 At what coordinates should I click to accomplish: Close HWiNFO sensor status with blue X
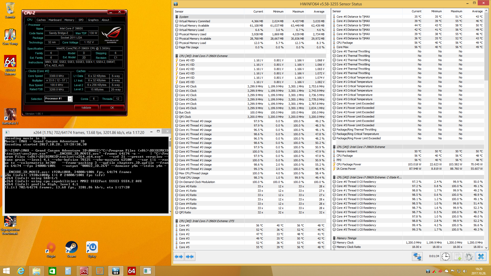481,257
